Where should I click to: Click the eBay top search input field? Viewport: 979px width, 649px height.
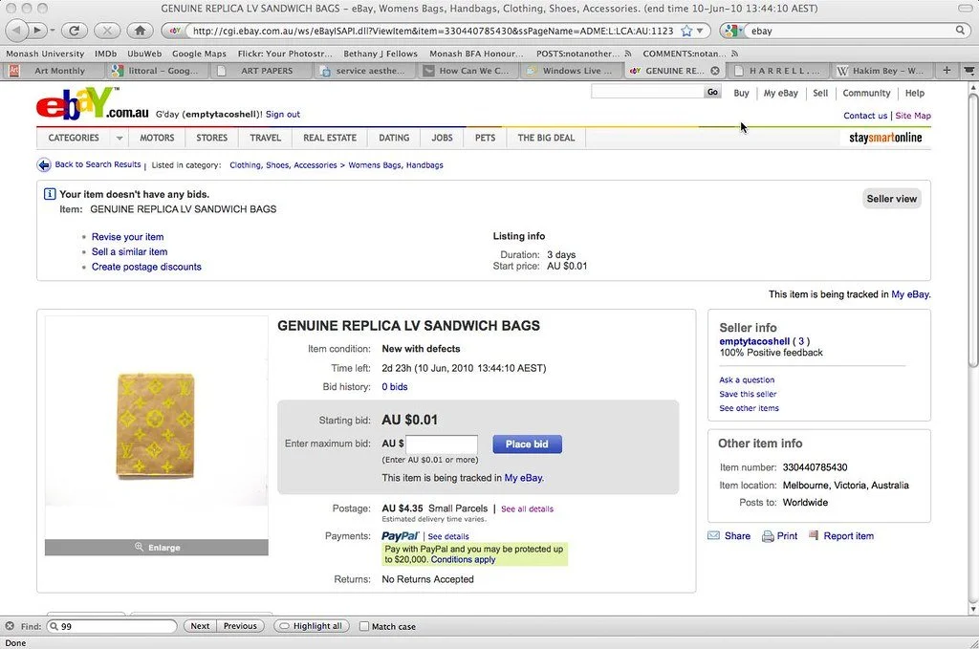647,93
